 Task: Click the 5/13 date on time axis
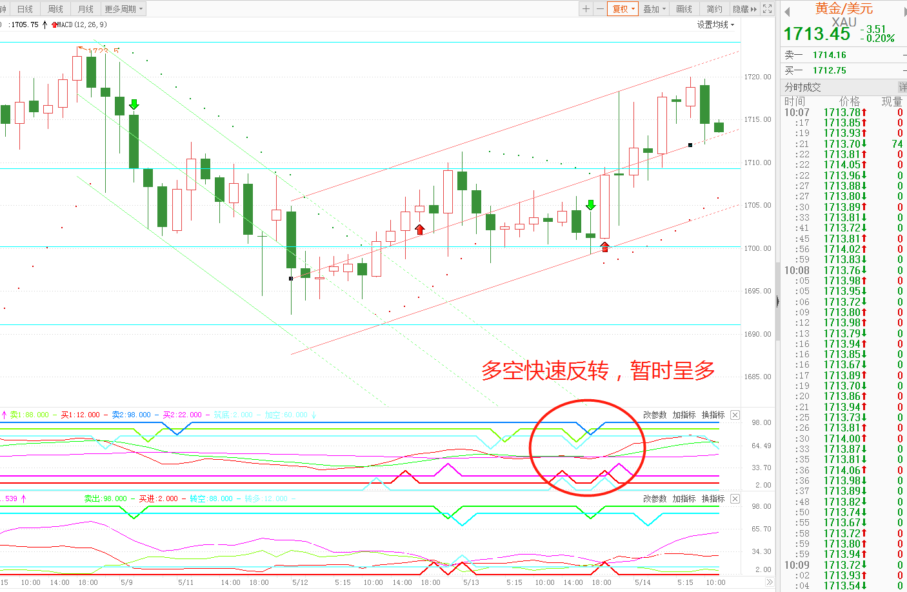coord(471,582)
